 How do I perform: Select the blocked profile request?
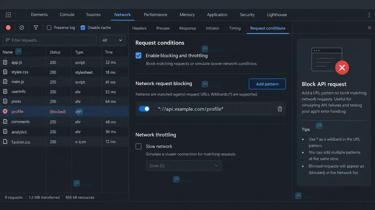click(x=64, y=111)
